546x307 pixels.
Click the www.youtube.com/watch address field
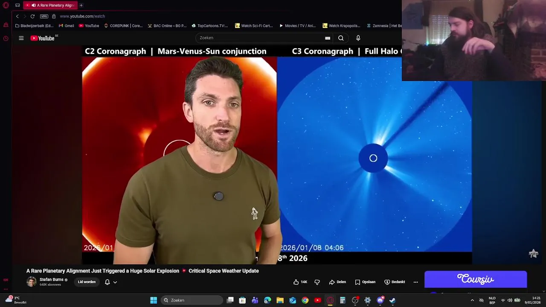click(x=82, y=16)
